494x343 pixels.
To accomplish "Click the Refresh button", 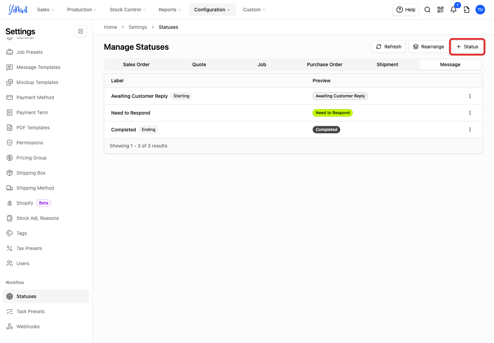I will point(389,47).
